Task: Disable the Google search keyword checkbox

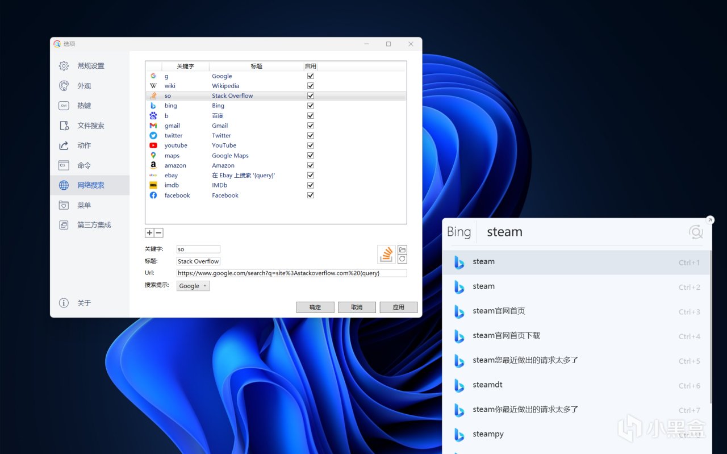Action: tap(311, 76)
